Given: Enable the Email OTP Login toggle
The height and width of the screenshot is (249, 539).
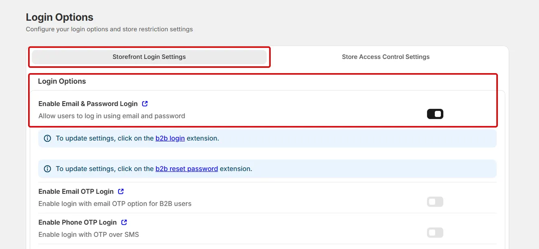Looking at the screenshot, I should click(435, 202).
